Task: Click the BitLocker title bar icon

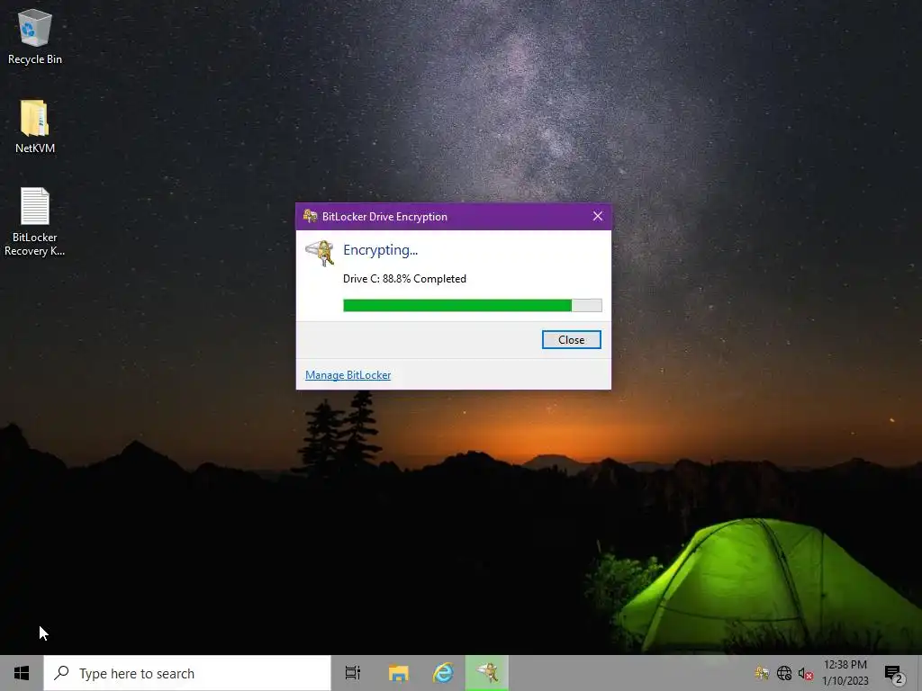Action: (x=310, y=216)
